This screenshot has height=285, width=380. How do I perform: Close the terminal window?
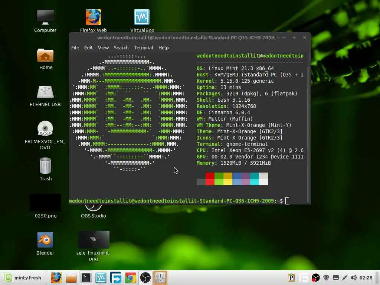pos(305,37)
